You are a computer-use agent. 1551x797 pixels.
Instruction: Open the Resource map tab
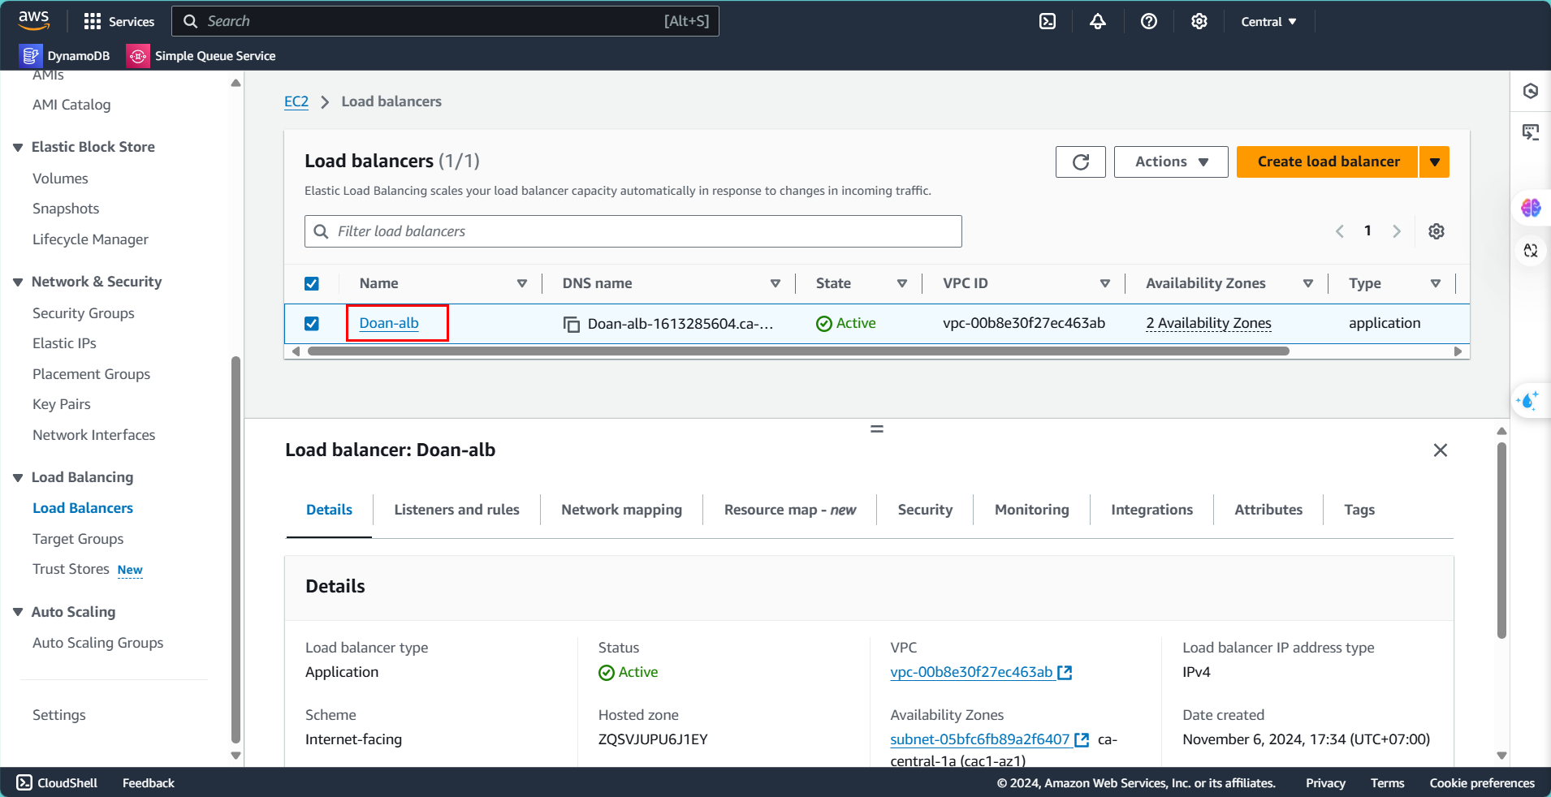point(790,510)
